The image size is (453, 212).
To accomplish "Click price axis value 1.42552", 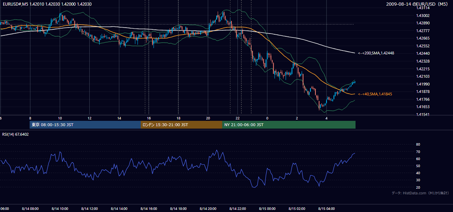I will click(x=423, y=46).
